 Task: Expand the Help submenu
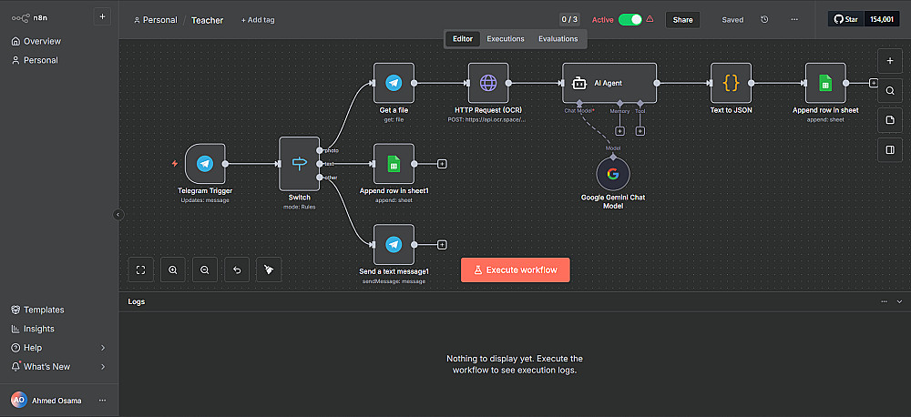pos(102,348)
